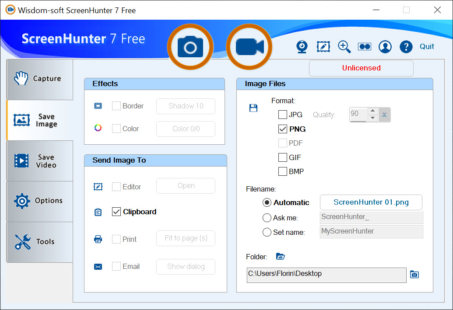Viewport: 453px width, 310px height.
Task: Open the image editor icon in toolbar
Action: 323,47
